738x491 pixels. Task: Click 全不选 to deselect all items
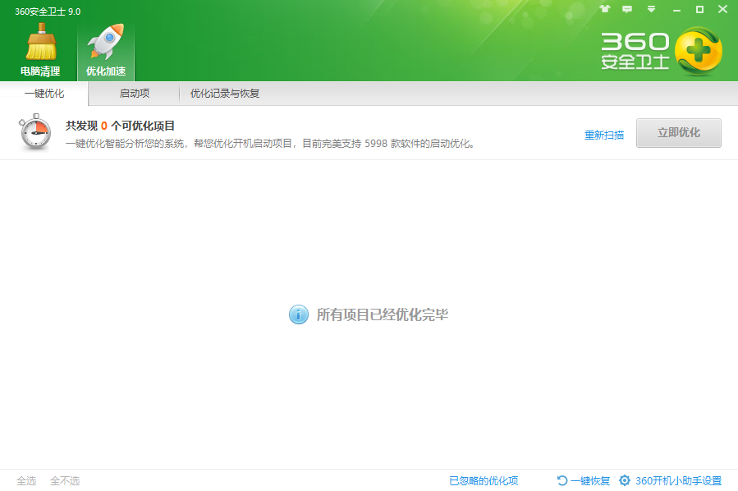pos(65,481)
